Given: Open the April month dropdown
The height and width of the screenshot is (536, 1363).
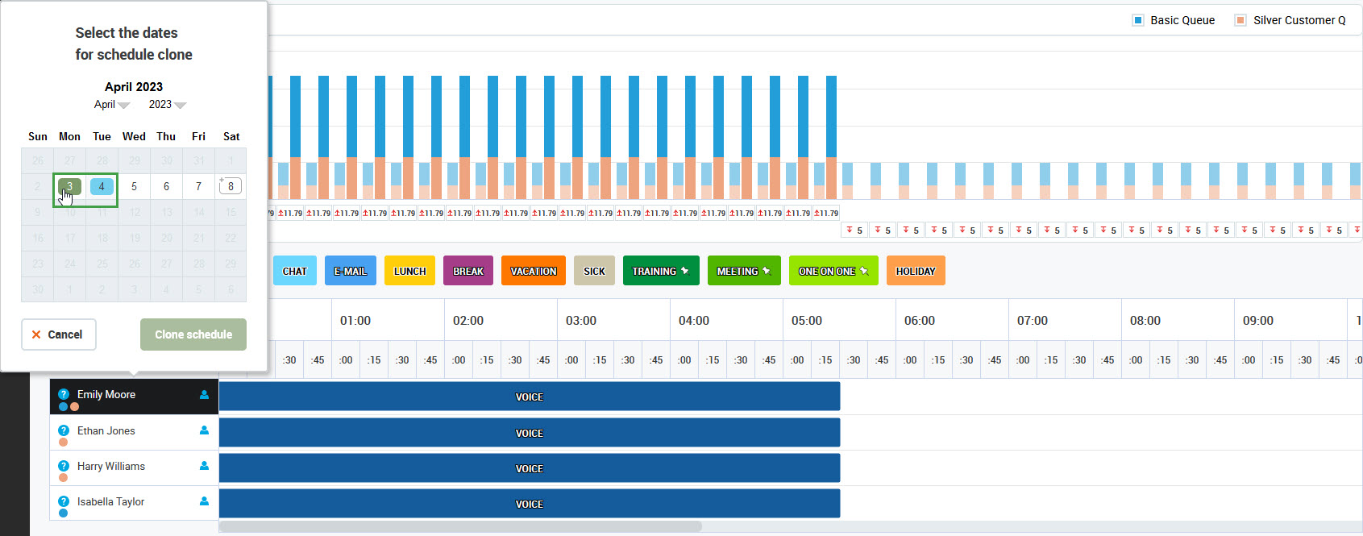Looking at the screenshot, I should coord(111,105).
